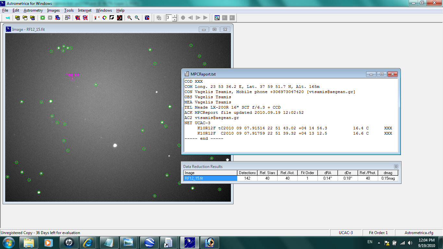Click the View MPC Report file icon
443x249 pixels.
(x=67, y=18)
